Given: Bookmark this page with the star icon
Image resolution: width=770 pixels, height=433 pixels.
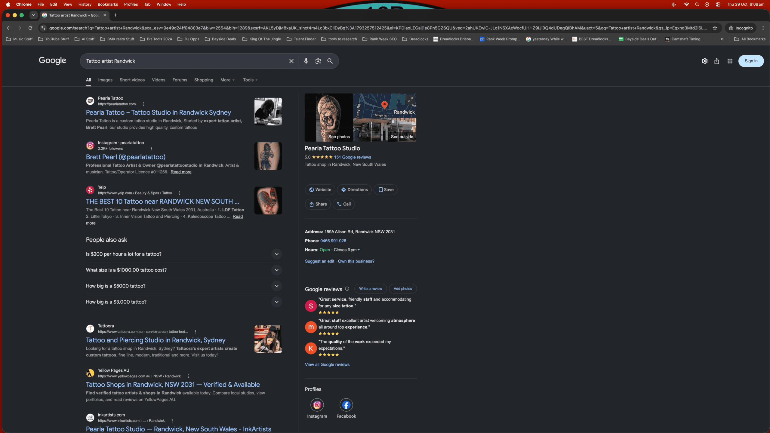Looking at the screenshot, I should (715, 28).
